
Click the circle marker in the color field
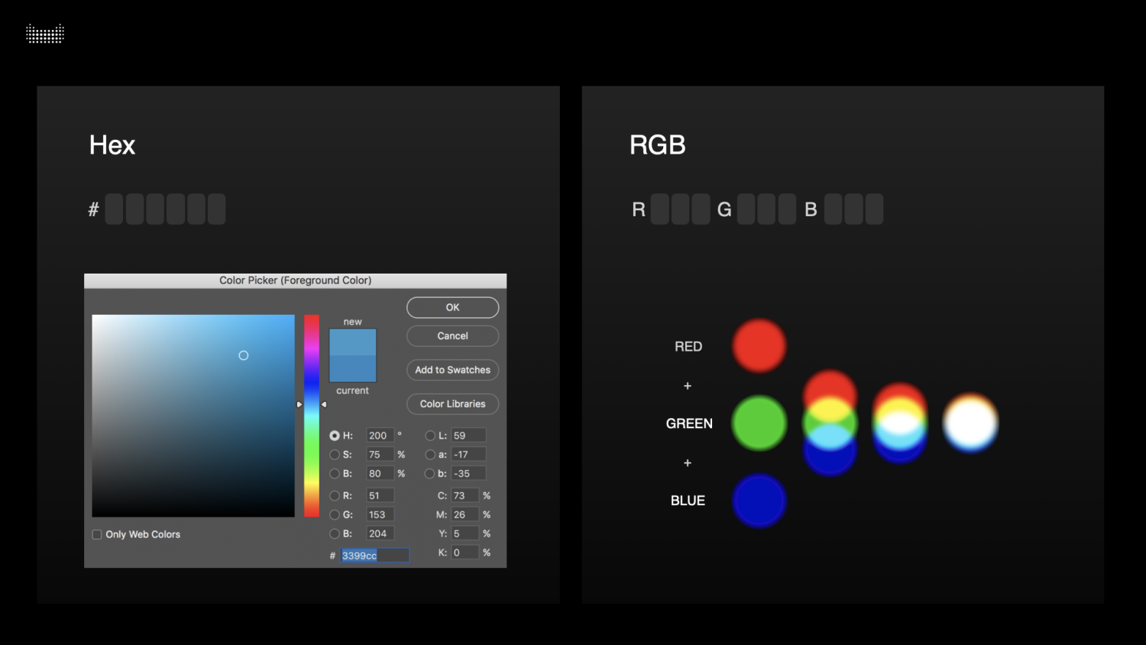click(x=244, y=355)
